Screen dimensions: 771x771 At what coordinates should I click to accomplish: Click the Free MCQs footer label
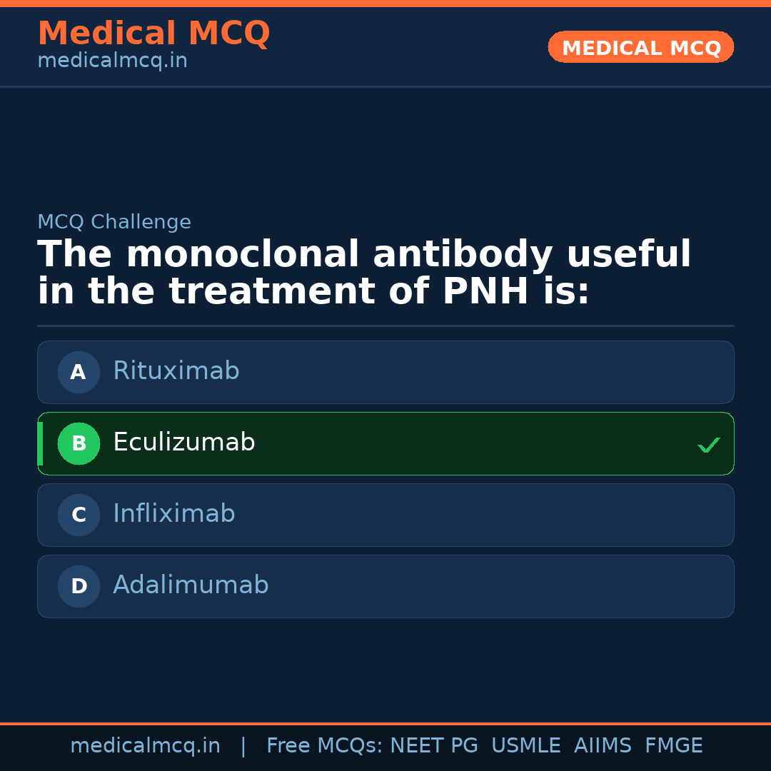point(324,746)
